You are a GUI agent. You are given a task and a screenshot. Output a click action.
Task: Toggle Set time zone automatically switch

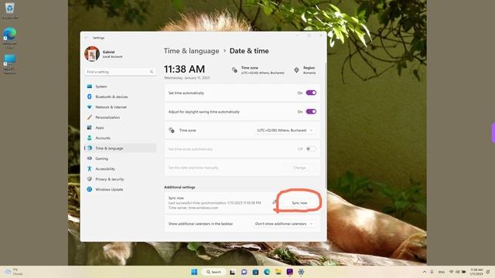click(x=311, y=149)
